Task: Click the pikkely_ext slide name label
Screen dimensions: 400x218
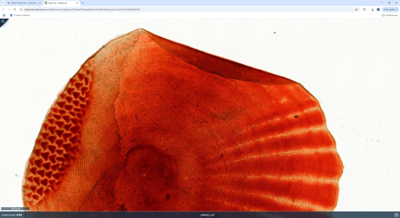Action: 207,215
